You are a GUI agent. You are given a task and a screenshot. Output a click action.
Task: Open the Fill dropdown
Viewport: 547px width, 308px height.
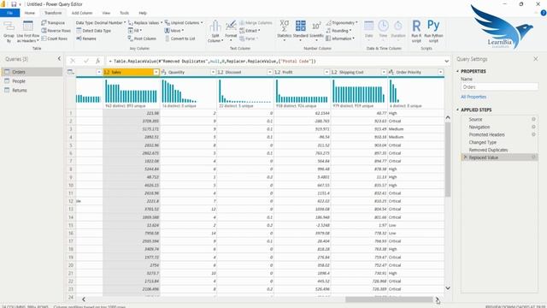point(135,31)
